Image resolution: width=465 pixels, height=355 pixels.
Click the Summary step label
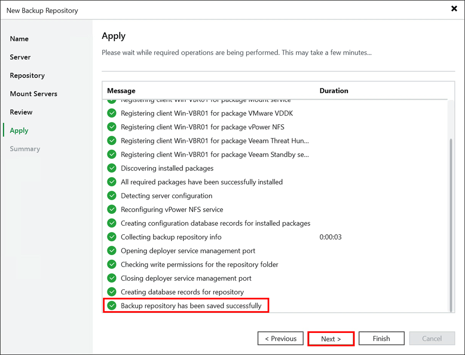pyautogui.click(x=25, y=149)
